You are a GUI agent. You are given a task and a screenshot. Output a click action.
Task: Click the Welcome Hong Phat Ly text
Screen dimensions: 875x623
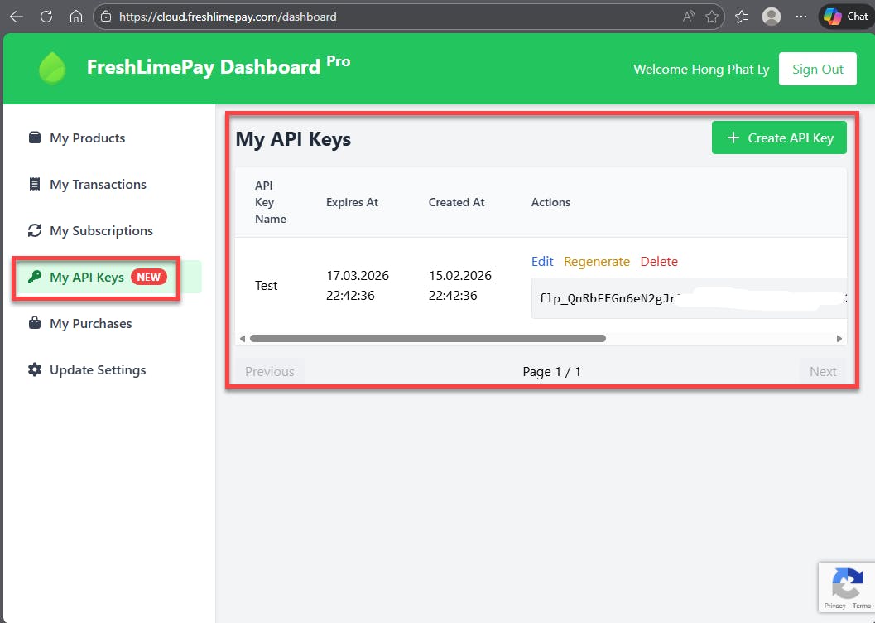point(701,70)
